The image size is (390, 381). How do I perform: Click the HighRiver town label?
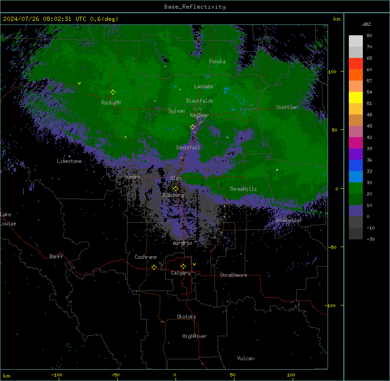pos(195,336)
